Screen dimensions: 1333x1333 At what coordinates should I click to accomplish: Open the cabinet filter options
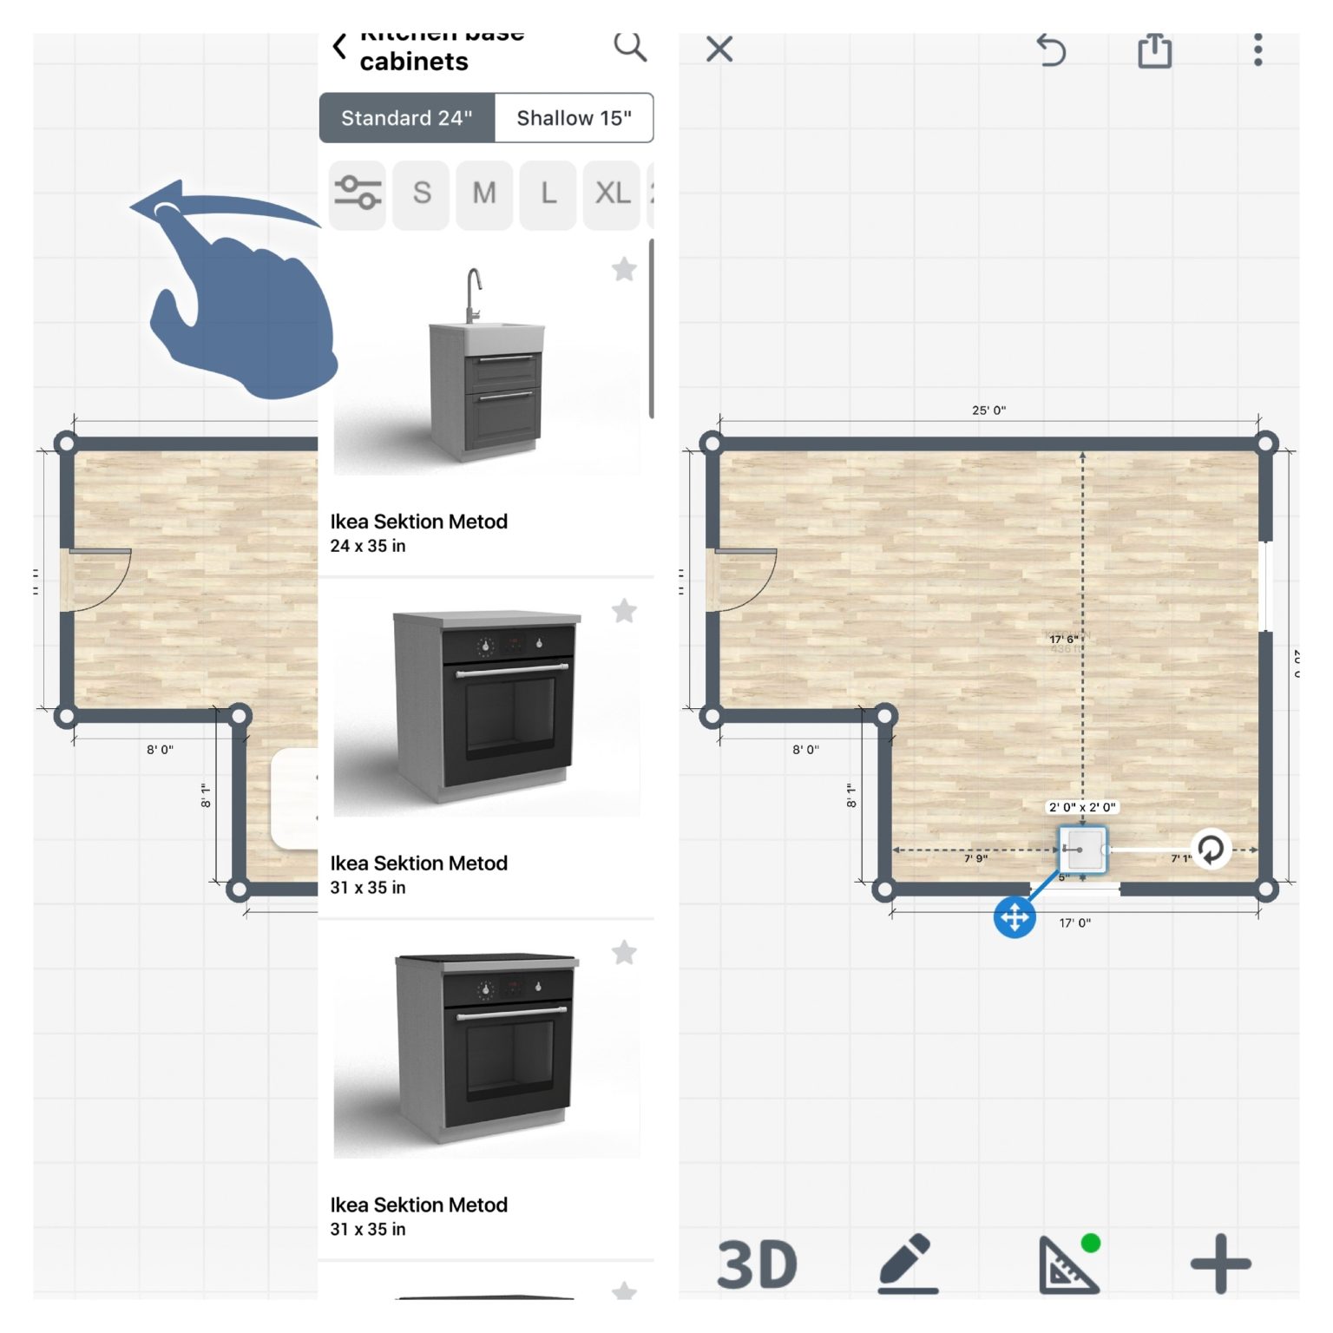(x=358, y=194)
